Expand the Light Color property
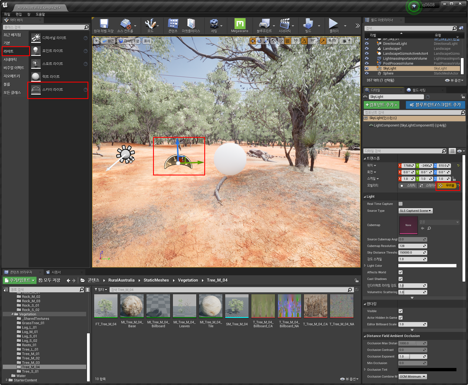 (x=365, y=266)
